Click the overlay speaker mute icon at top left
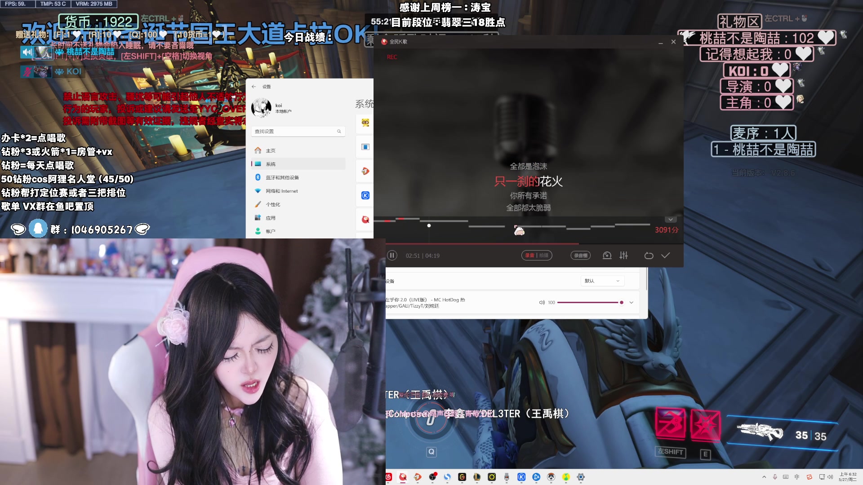The height and width of the screenshot is (485, 863). pos(27,52)
